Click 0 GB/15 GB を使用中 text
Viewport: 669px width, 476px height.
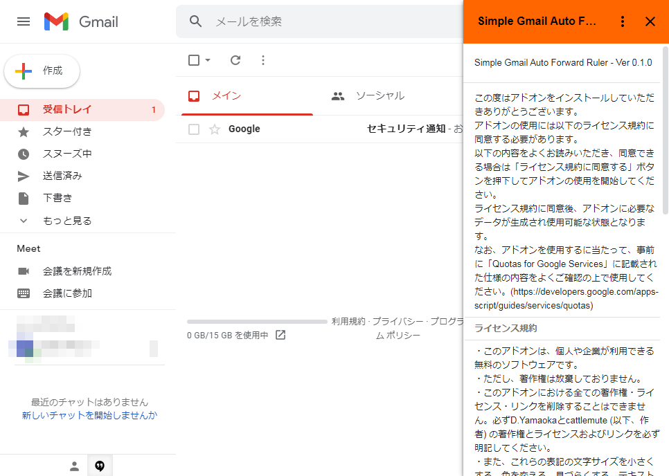tap(227, 336)
